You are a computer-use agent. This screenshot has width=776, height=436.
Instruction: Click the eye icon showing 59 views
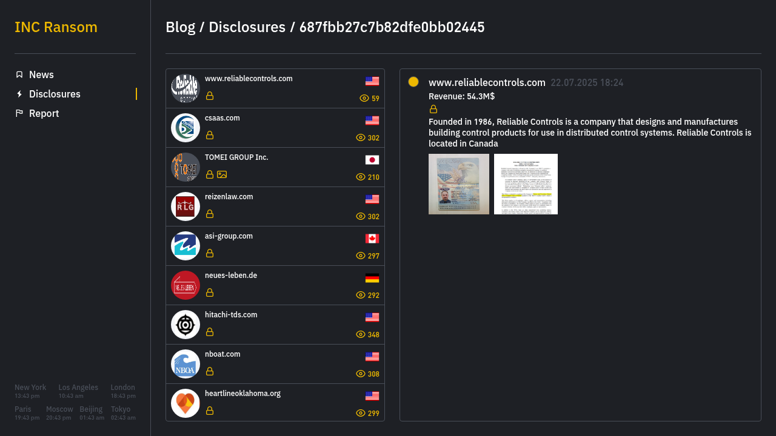(x=364, y=98)
